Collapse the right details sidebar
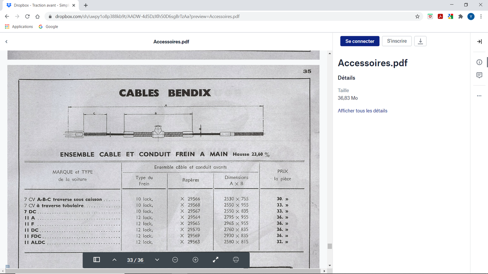The image size is (488, 274). (479, 41)
